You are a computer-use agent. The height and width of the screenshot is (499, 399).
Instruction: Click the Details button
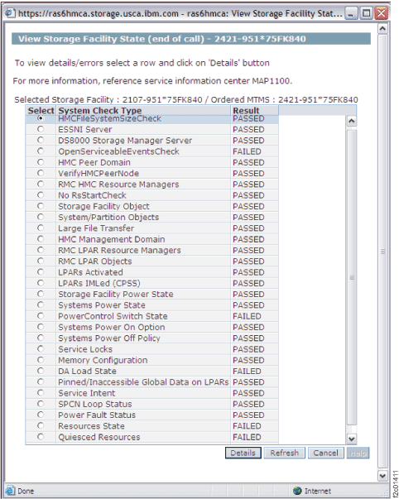243,453
